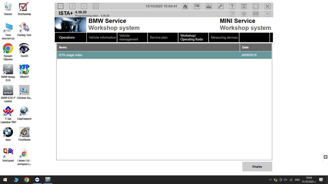Launch Google Chrome from the desktop
This screenshot has height=184, width=328.
click(8, 52)
